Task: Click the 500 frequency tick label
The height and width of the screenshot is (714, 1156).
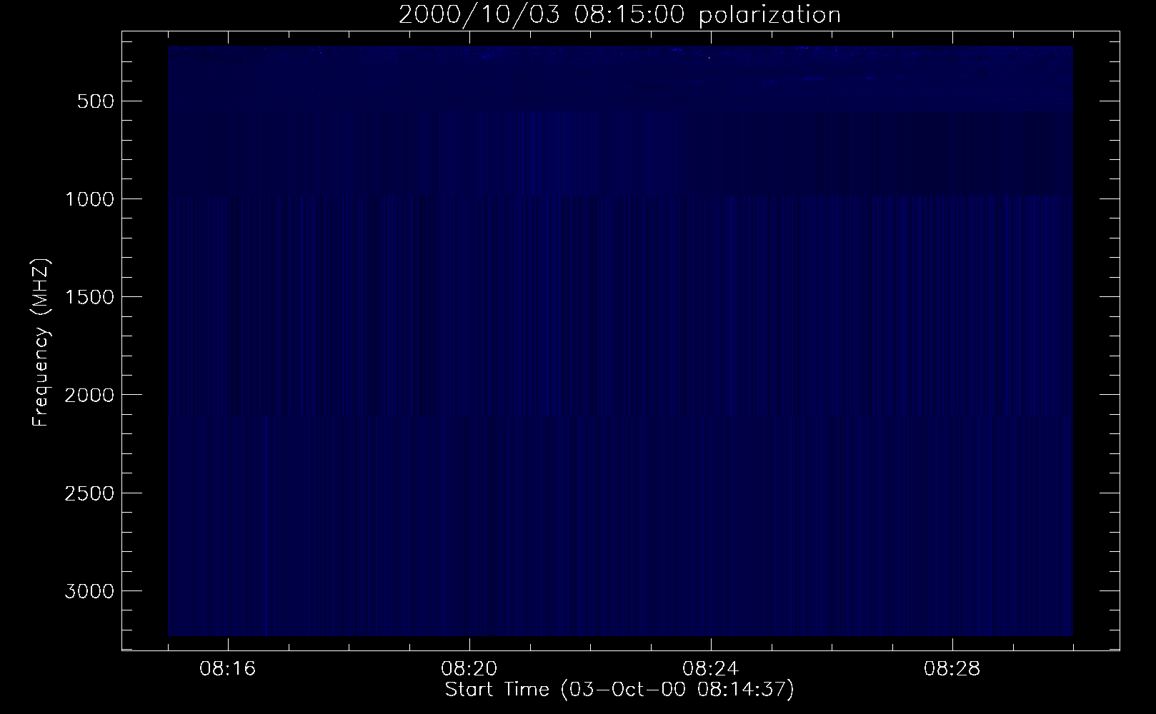Action: click(96, 101)
